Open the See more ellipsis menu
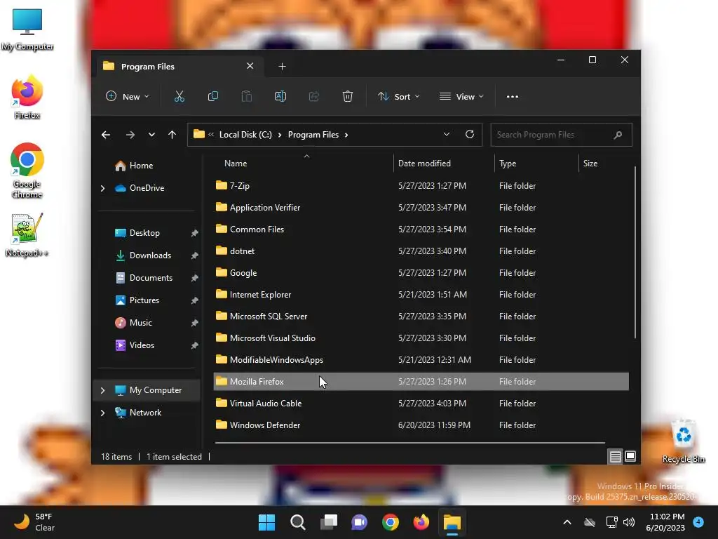 click(513, 97)
